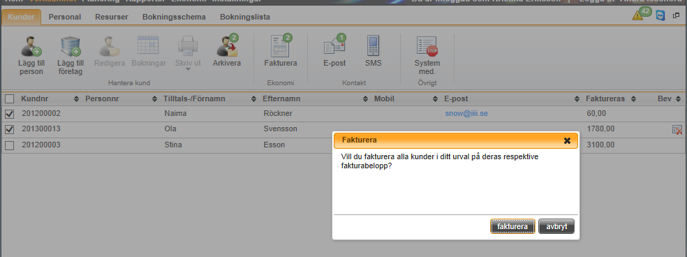Toggle the select-all header checkbox
The image size is (687, 257).
click(x=9, y=99)
